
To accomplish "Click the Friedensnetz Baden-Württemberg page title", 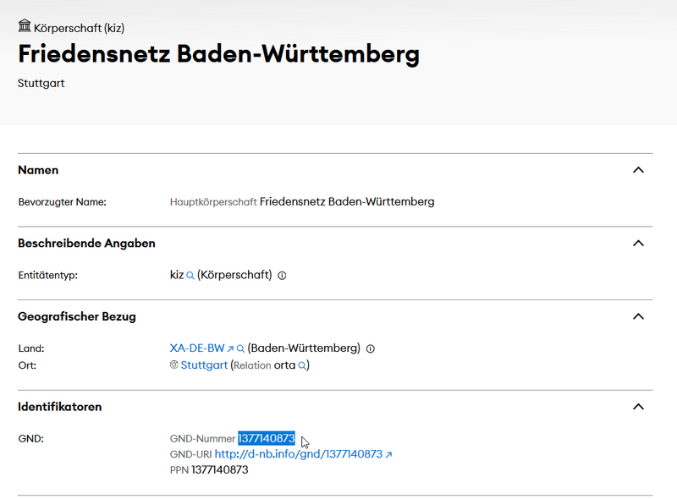I will coord(218,54).
